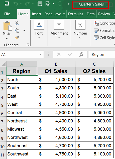This screenshot has width=115, height=159.
Task: Switch to the Insert tab
Action: 37,14
